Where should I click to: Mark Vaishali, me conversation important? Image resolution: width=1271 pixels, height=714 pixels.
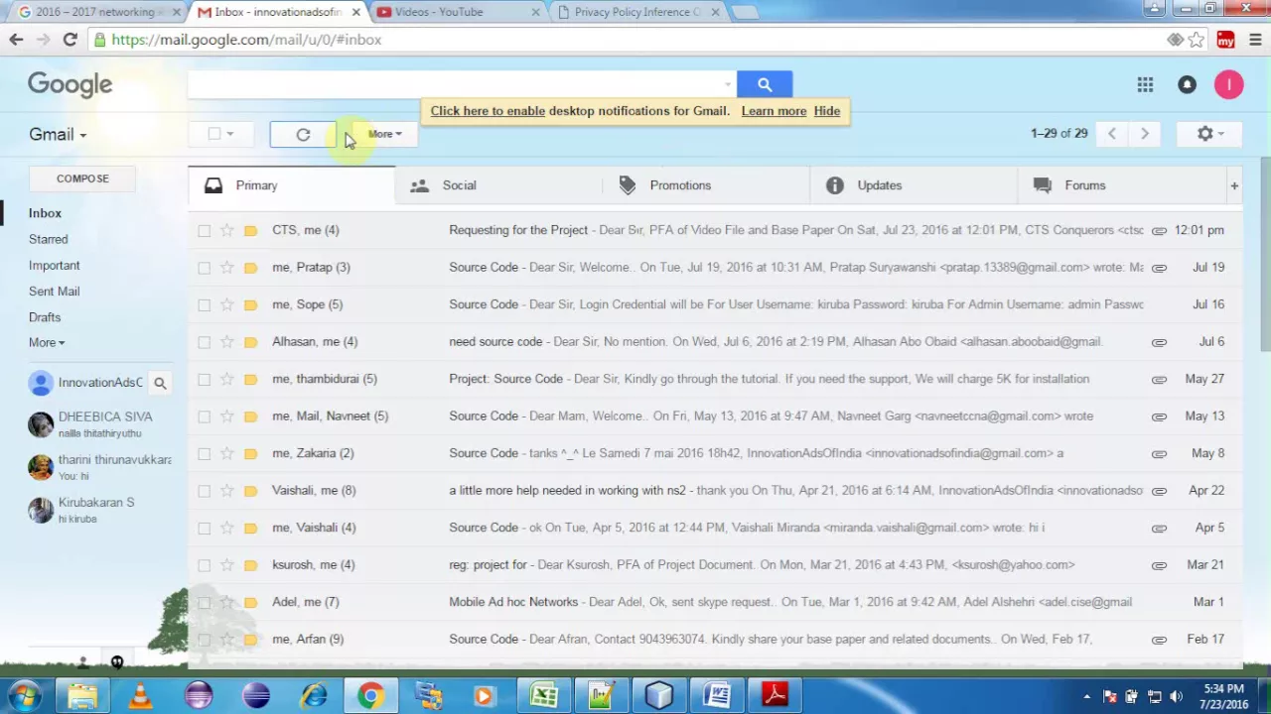[x=250, y=491]
